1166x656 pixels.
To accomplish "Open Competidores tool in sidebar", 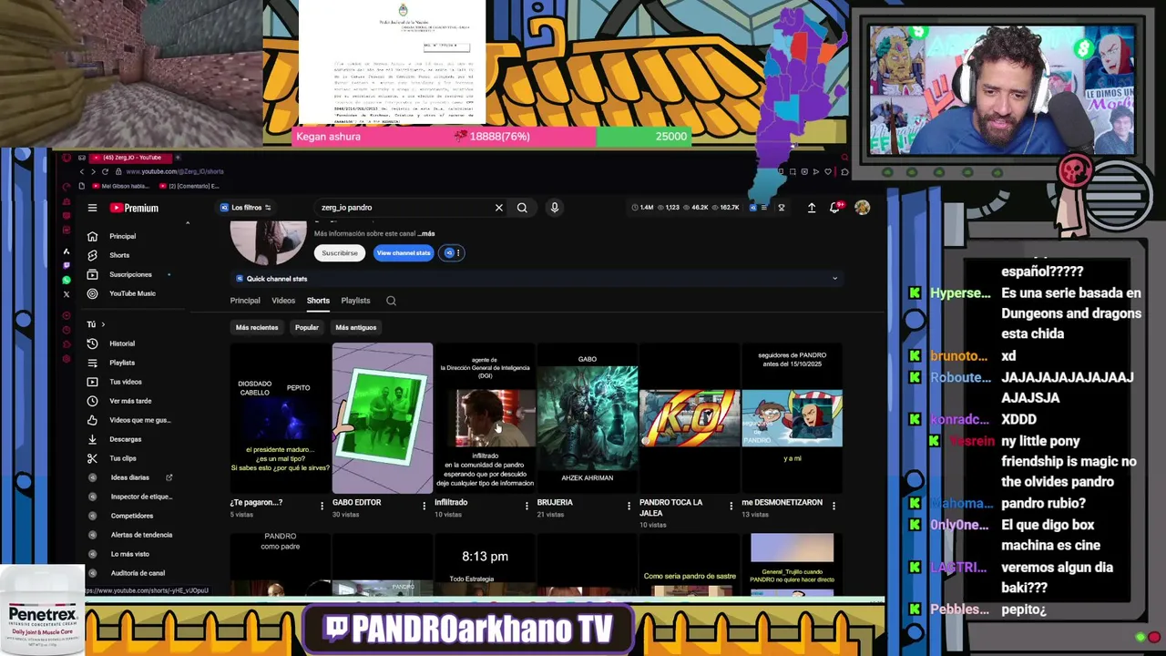I will click(132, 516).
